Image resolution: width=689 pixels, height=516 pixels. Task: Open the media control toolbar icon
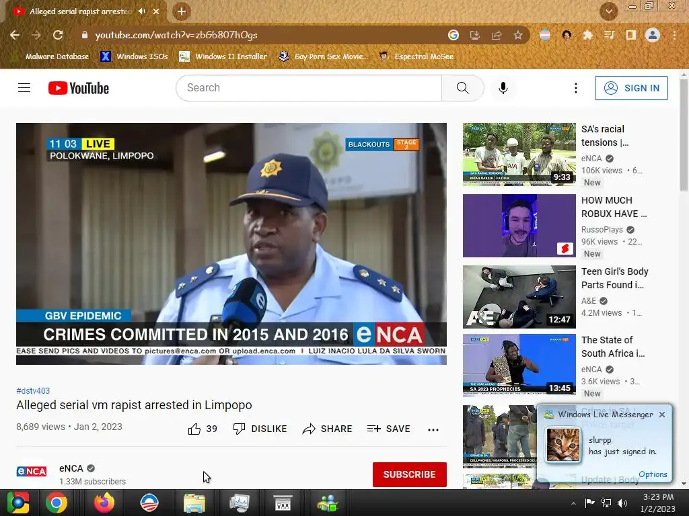(609, 35)
